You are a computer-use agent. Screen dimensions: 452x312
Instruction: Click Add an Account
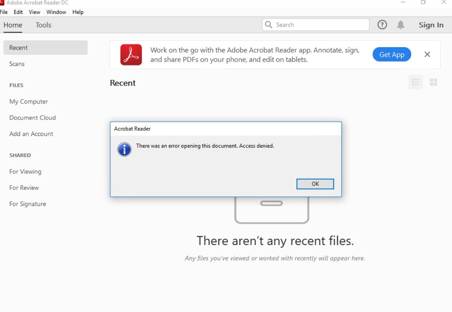tap(31, 134)
